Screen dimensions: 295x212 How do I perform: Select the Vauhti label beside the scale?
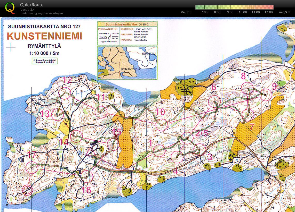(186, 12)
